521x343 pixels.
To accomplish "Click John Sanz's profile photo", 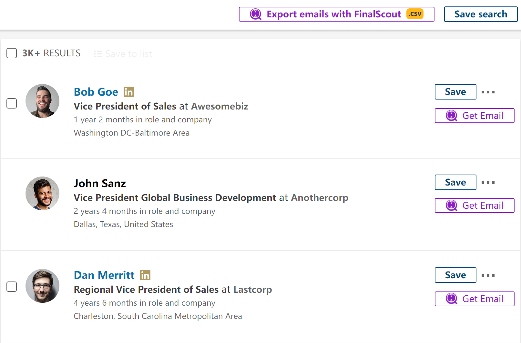I will [42, 193].
